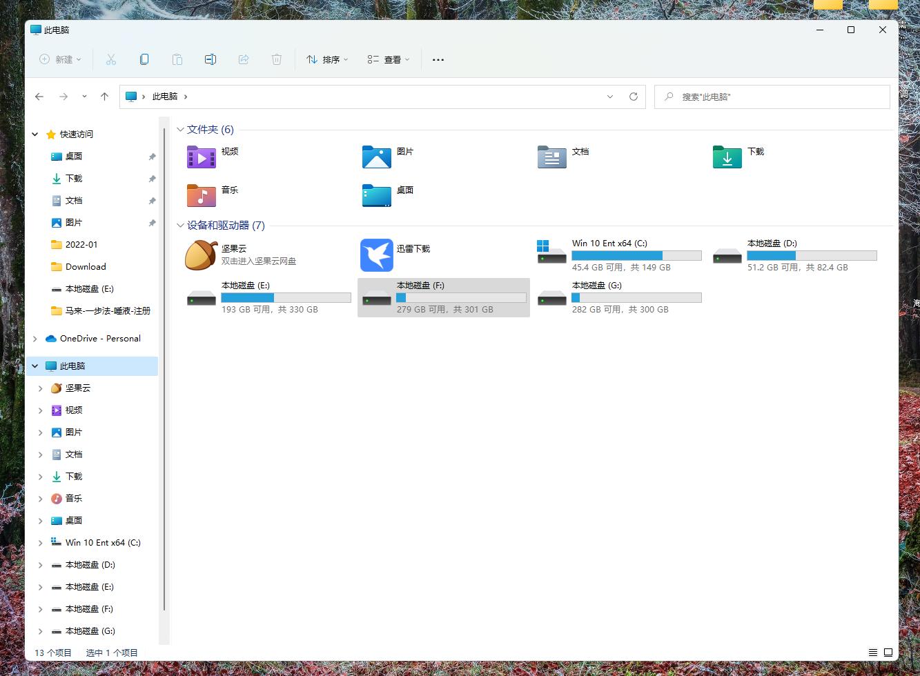
Task: Refresh the current view
Action: [634, 97]
